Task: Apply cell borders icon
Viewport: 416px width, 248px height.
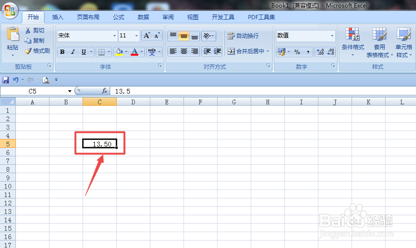Action: (x=101, y=52)
